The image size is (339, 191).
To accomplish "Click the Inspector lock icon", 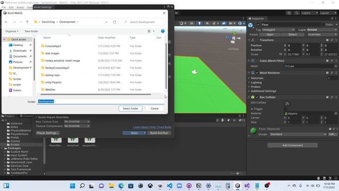I will (332, 19).
